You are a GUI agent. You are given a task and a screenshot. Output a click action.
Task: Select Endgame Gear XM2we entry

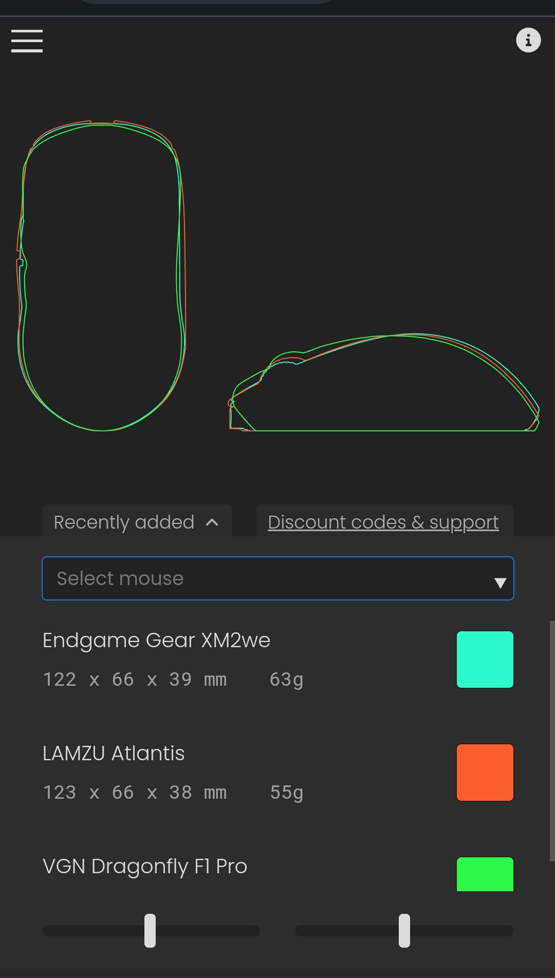tap(156, 641)
